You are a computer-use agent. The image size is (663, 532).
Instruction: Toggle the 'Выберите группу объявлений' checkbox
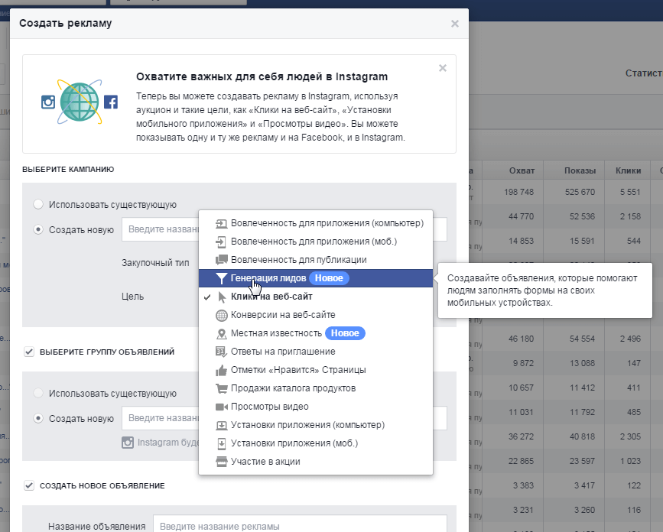tap(29, 352)
